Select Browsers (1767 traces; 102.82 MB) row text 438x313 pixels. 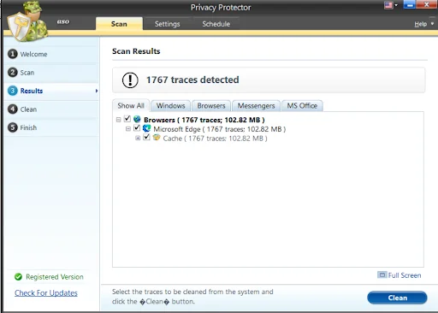point(204,120)
